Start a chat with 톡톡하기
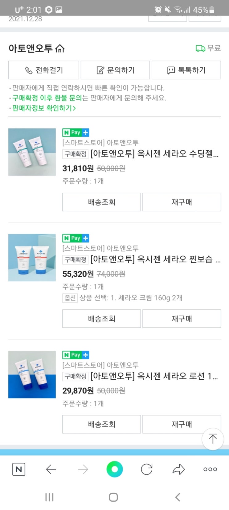This screenshot has height=510, width=229. (x=186, y=70)
